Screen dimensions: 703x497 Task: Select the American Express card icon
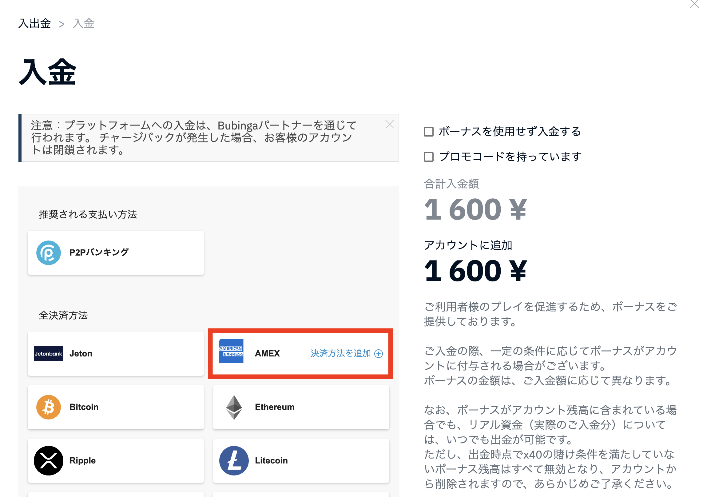click(x=232, y=354)
